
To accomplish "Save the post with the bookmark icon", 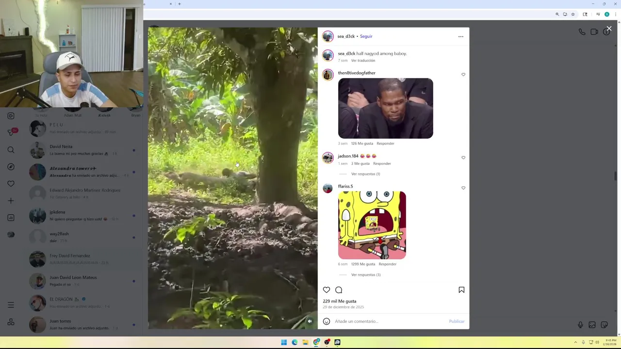I will tap(461, 290).
